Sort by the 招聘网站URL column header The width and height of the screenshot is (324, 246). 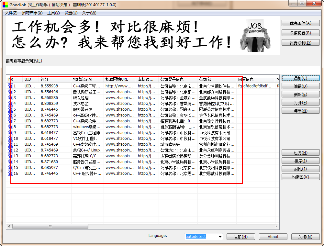pyautogui.click(x=120, y=79)
